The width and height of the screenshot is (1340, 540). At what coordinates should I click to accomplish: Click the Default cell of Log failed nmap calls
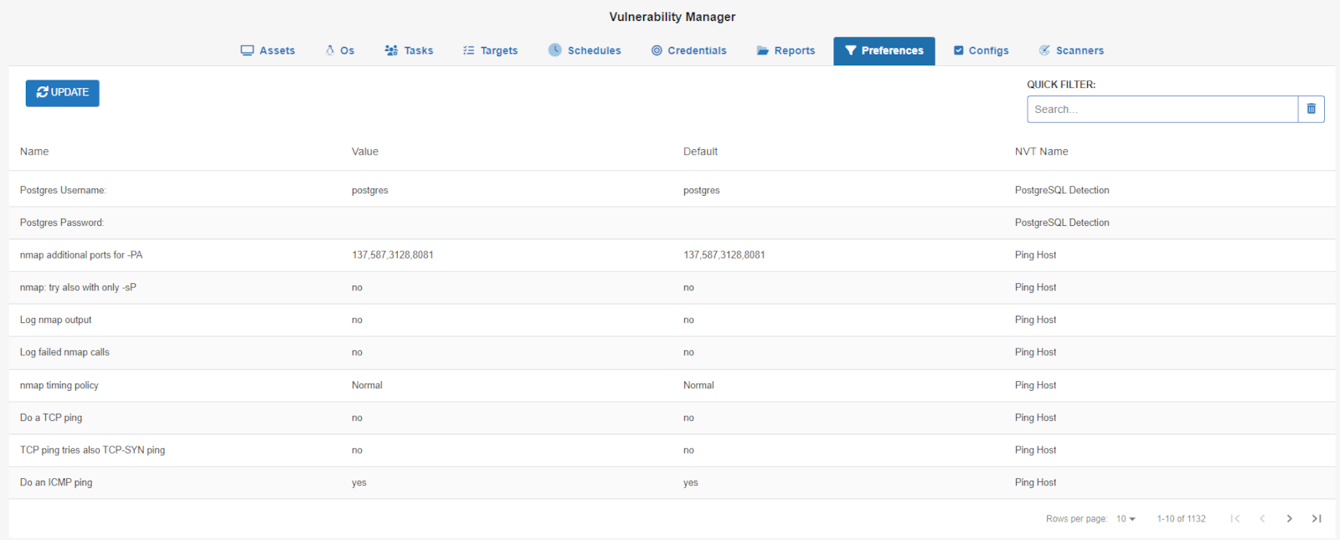[688, 352]
